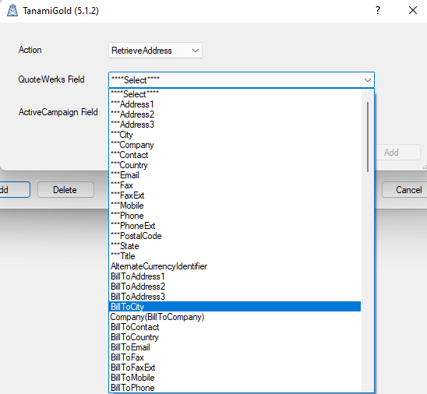
Task: Click the highlighted BillToCity item
Action: click(x=235, y=307)
